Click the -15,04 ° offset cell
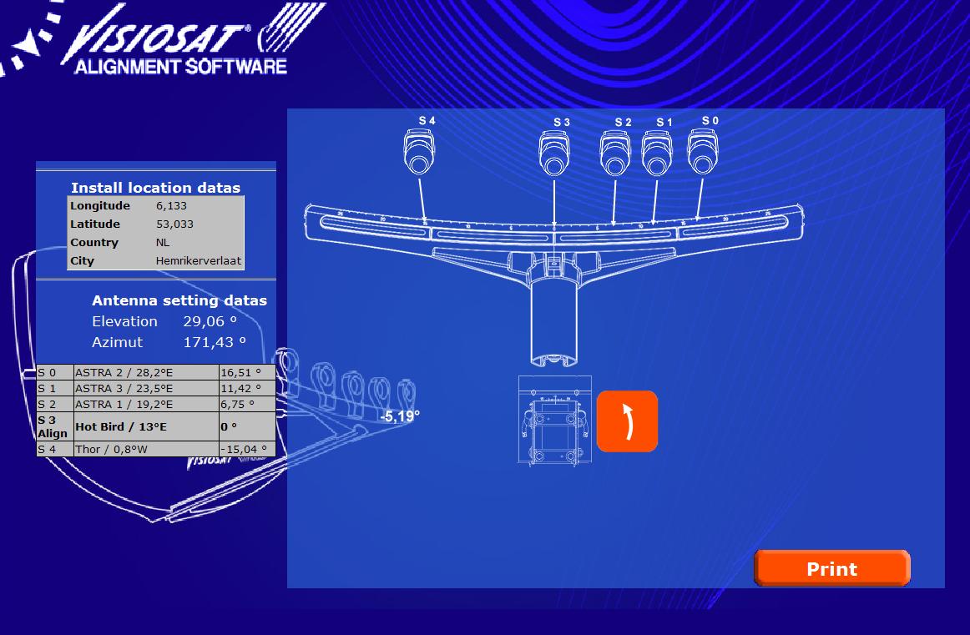This screenshot has width=970, height=635. click(x=247, y=449)
